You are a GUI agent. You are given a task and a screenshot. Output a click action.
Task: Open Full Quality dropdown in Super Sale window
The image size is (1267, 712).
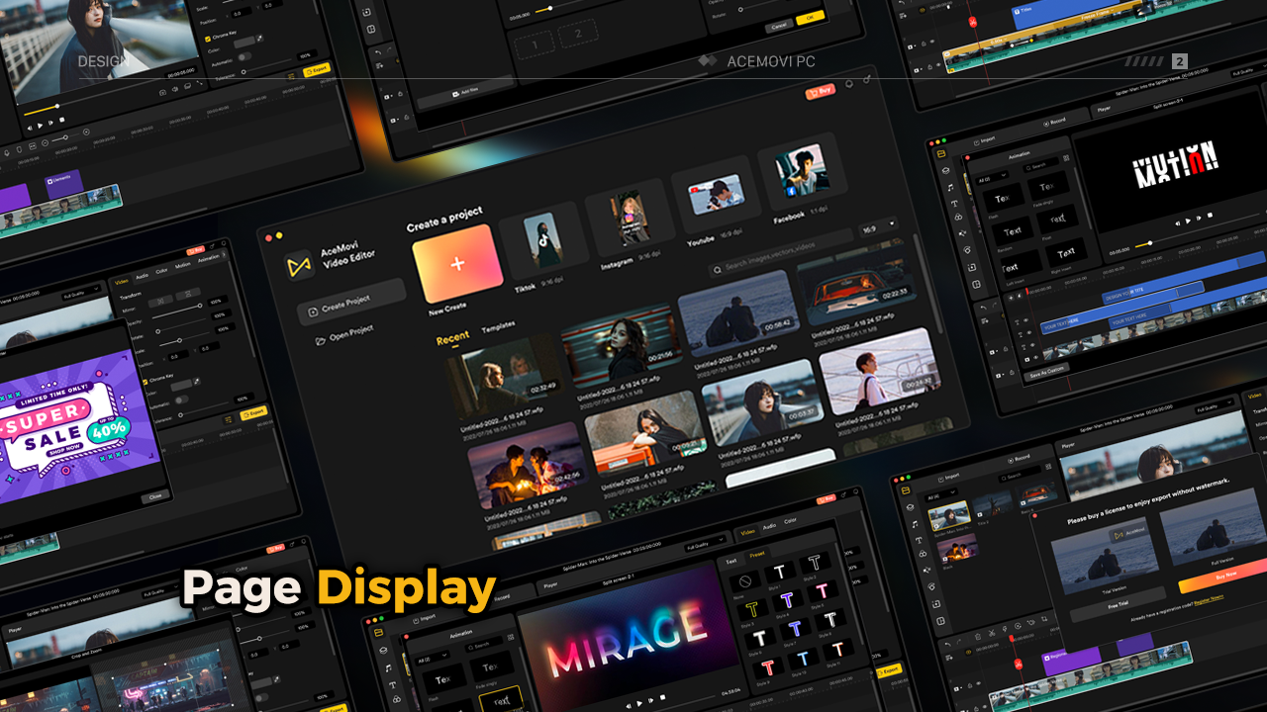tap(81, 294)
